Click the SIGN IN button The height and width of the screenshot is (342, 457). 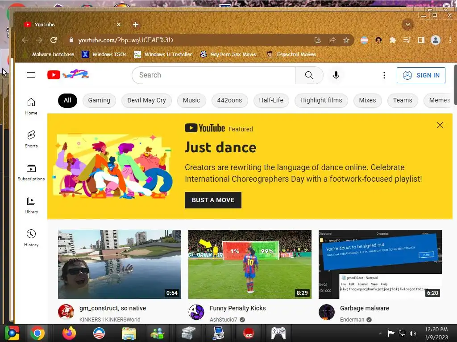tap(421, 75)
